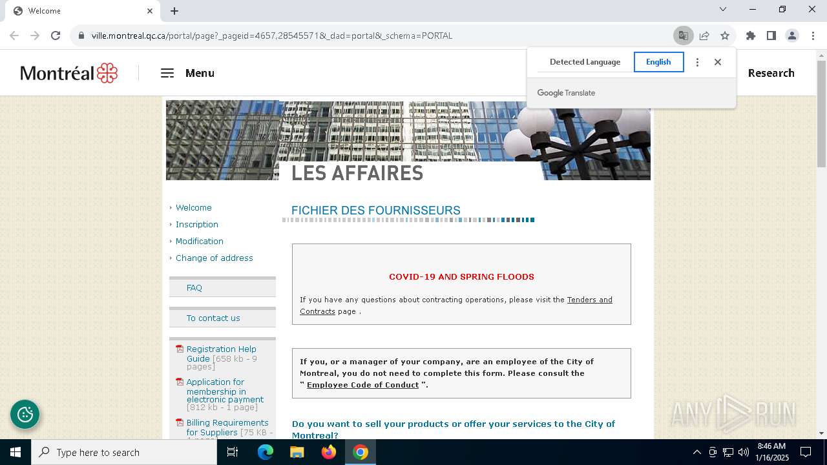This screenshot has height=465, width=827.
Task: Open translate options three-dot menu
Action: pos(697,62)
